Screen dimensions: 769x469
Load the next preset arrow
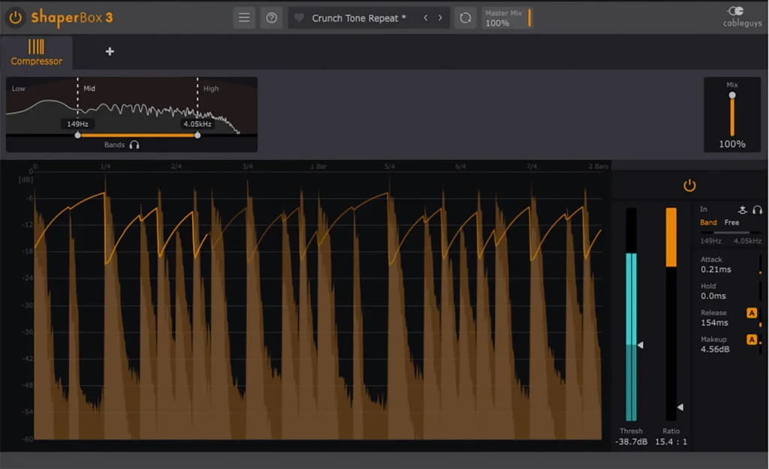(x=440, y=18)
